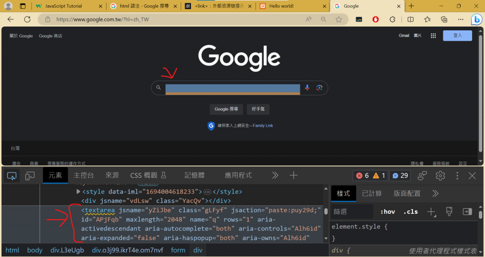Switch to the 記憶體 Memory tab
The height and width of the screenshot is (257, 485).
(x=195, y=175)
